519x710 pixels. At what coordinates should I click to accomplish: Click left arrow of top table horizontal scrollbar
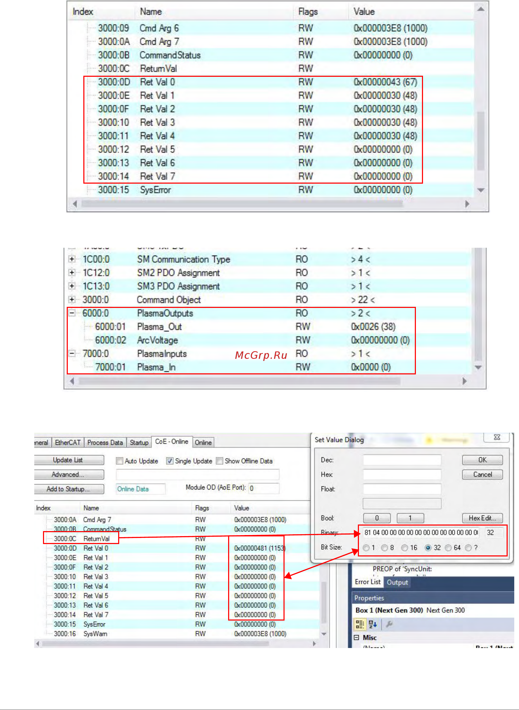(x=75, y=204)
